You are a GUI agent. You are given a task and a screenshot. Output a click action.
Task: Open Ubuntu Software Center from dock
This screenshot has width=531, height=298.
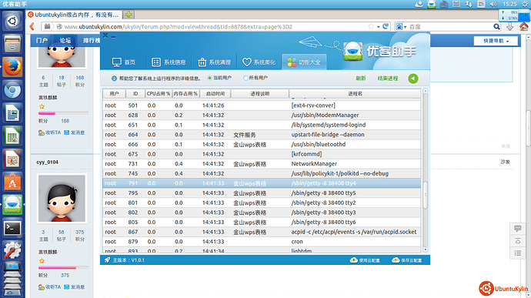point(12,182)
